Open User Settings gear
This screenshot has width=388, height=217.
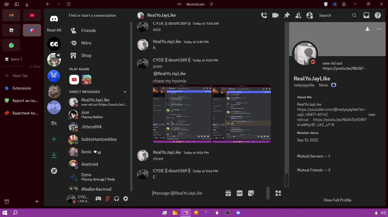pyautogui.click(x=126, y=199)
